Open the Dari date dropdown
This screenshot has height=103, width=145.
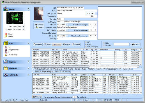pos(24,26)
